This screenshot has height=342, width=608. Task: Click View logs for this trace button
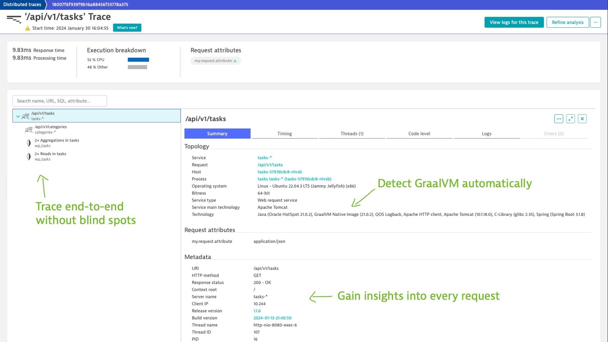(x=514, y=22)
